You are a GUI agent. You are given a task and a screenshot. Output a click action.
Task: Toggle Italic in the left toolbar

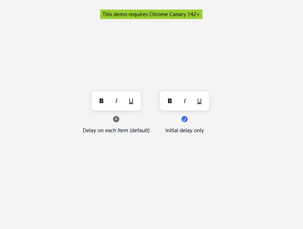(116, 101)
